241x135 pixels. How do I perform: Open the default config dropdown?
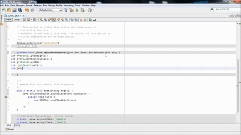61,10
